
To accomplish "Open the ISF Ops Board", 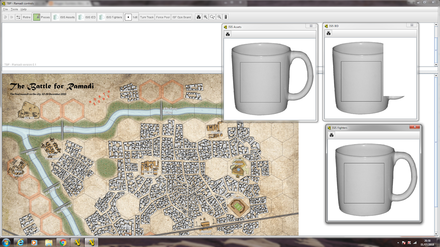I will tap(182, 17).
